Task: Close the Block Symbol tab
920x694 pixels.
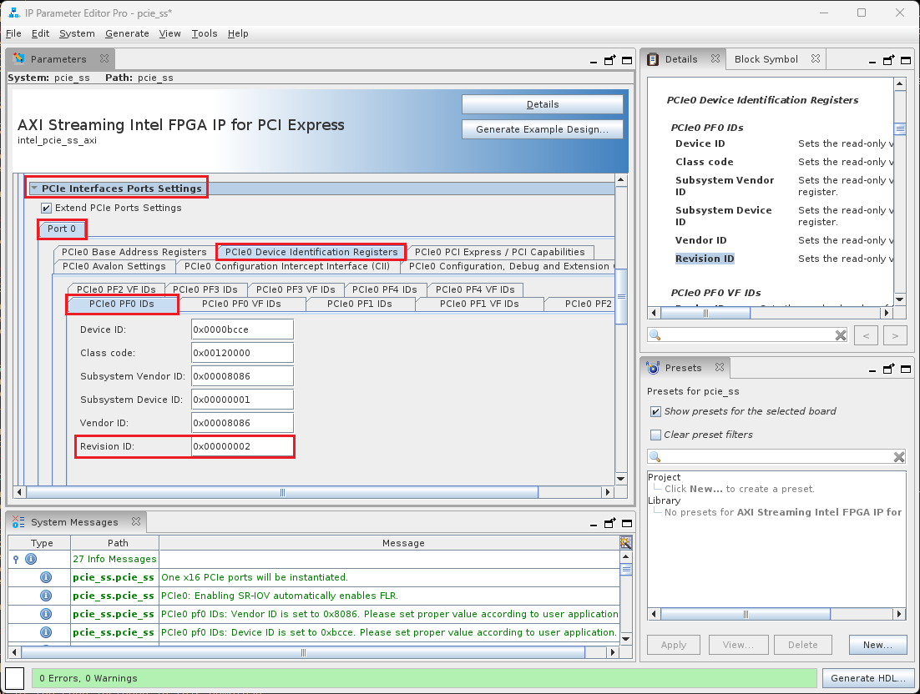Action: (816, 59)
